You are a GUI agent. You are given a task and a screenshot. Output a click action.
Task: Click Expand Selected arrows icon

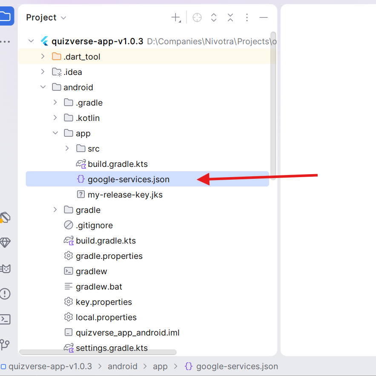point(214,18)
